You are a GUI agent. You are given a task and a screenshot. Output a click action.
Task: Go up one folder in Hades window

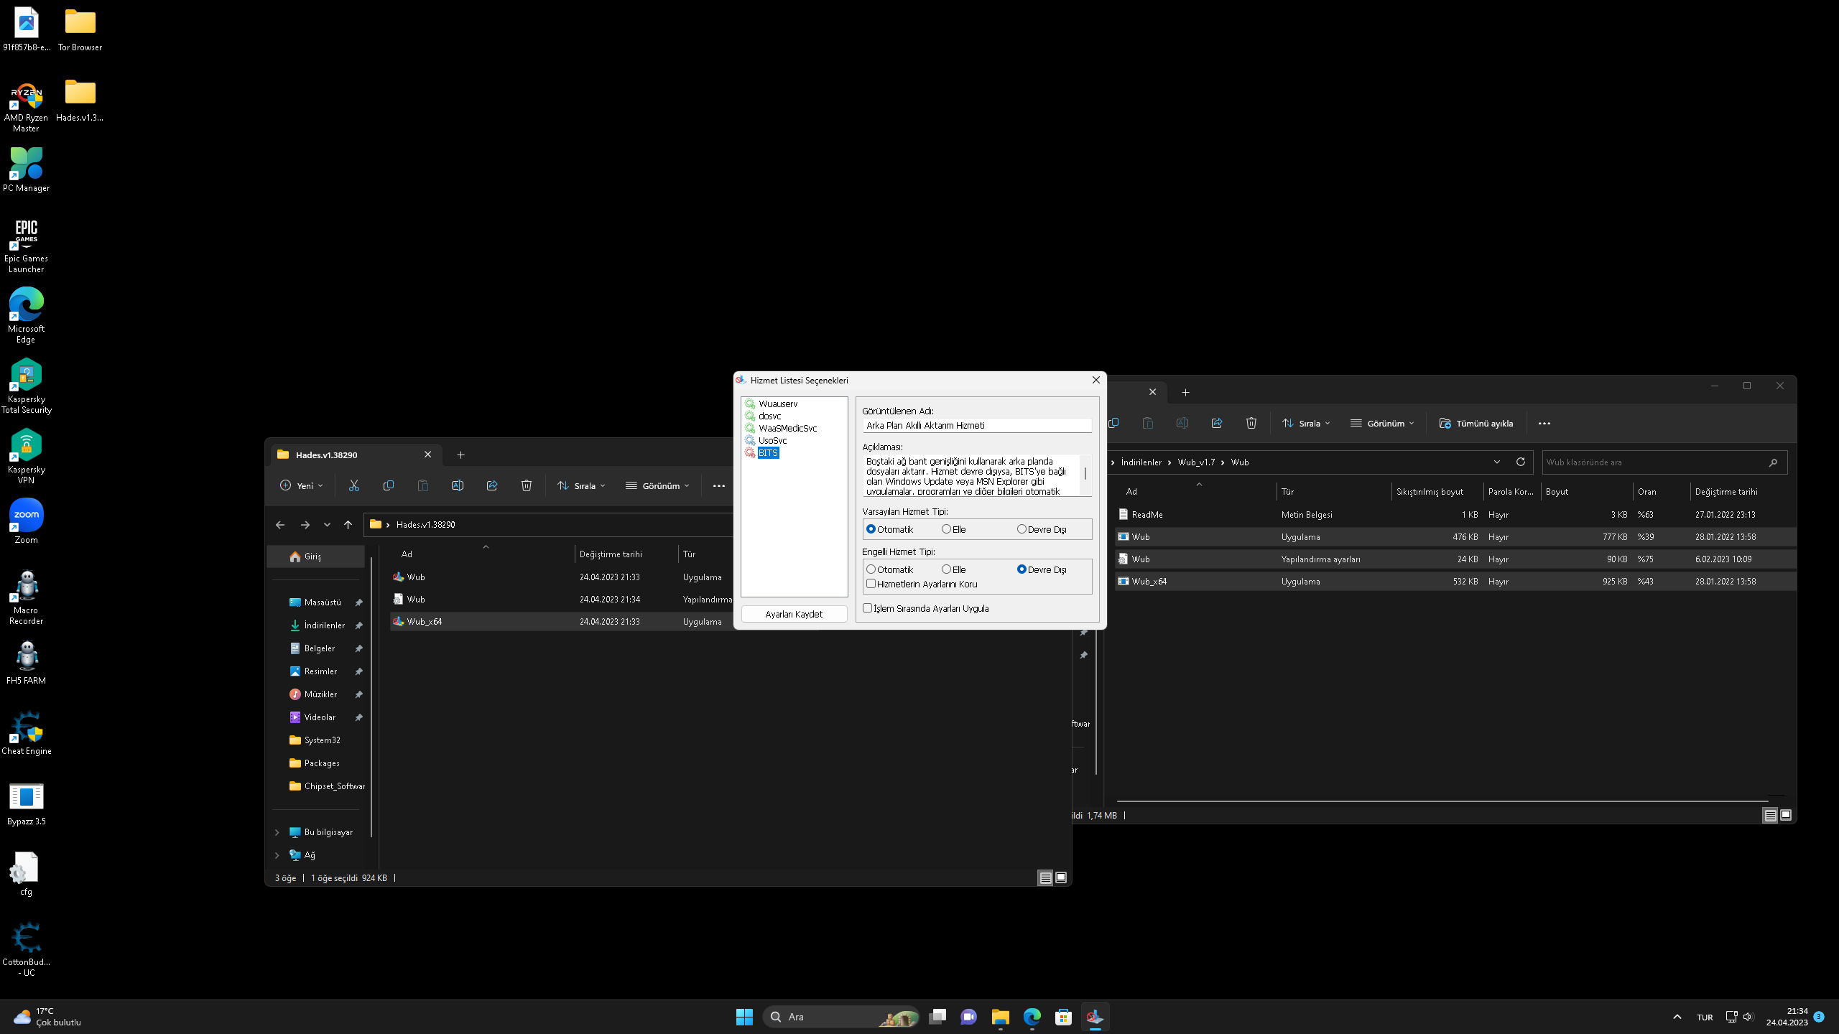point(348,525)
